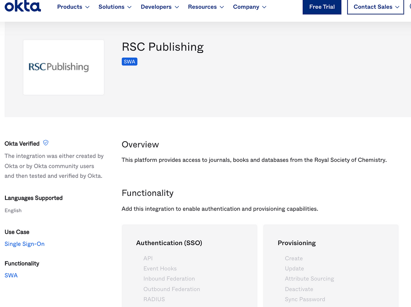Open the Products menu
The width and height of the screenshot is (411, 307).
click(x=73, y=7)
